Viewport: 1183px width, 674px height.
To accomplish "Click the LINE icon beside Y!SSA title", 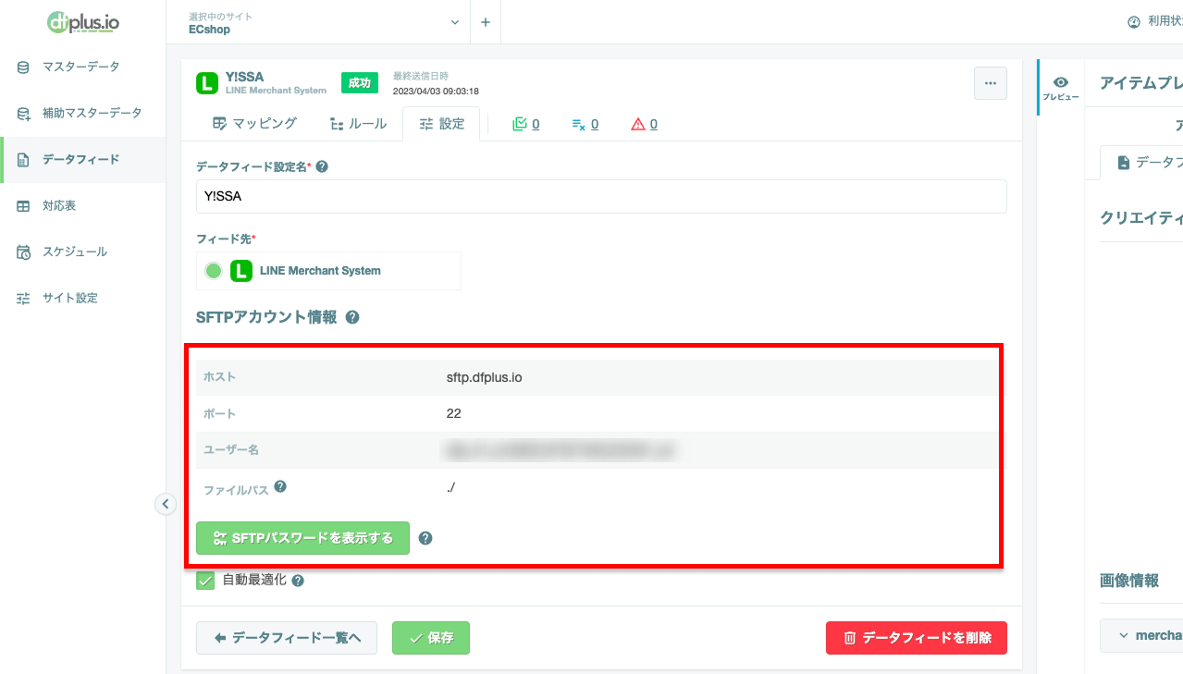I will click(206, 83).
